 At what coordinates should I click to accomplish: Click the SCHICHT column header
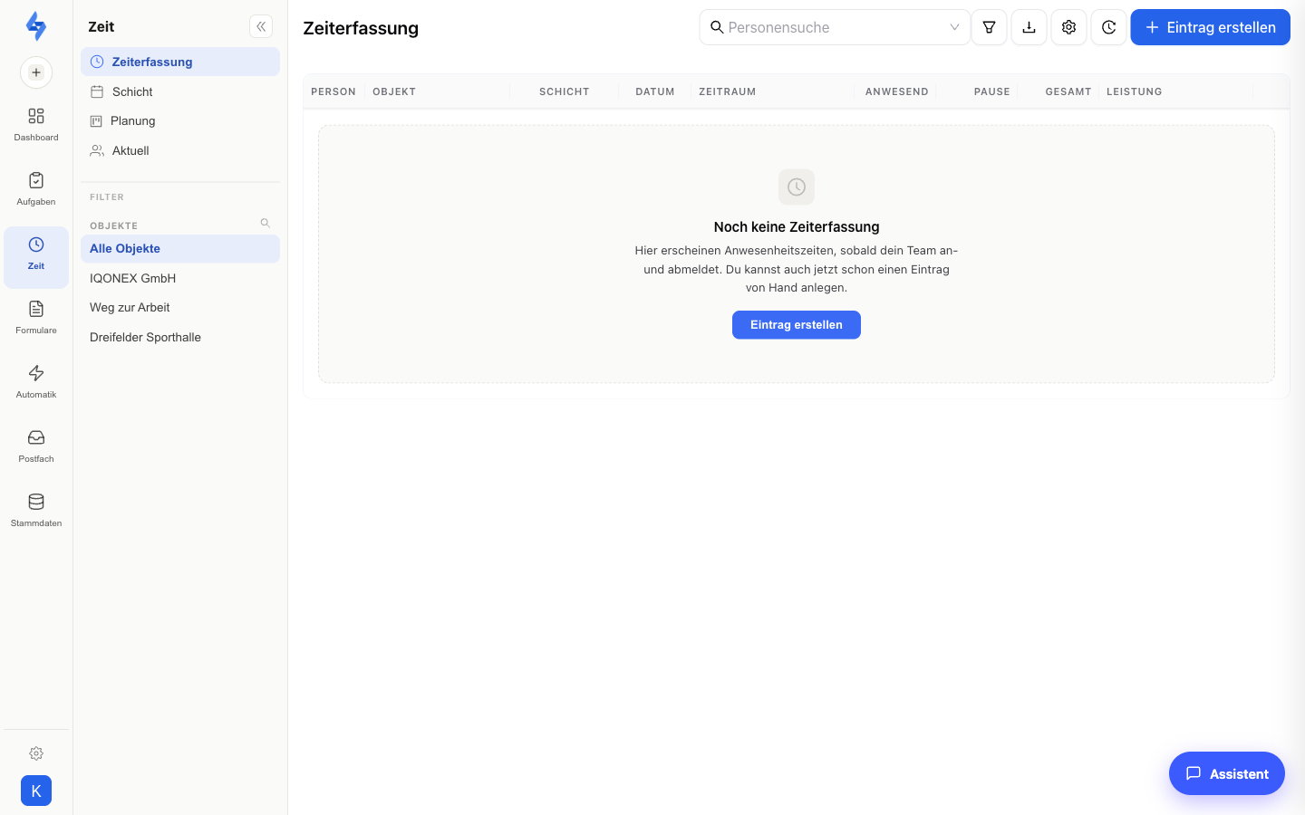[x=565, y=91]
